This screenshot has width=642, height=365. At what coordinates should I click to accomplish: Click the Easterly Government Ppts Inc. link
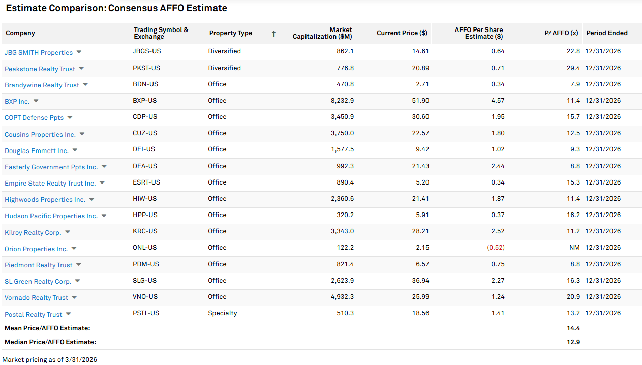51,167
